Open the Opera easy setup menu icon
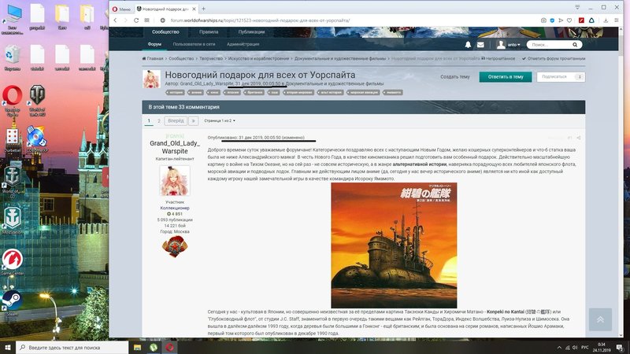Viewport: 630px width, 354px height. 617,20
